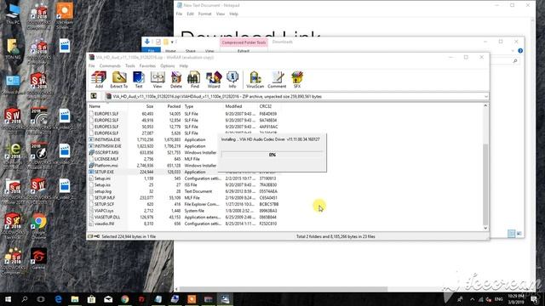This screenshot has width=545, height=306.
Task: Click the Explorer help question mark icon
Action: click(520, 51)
